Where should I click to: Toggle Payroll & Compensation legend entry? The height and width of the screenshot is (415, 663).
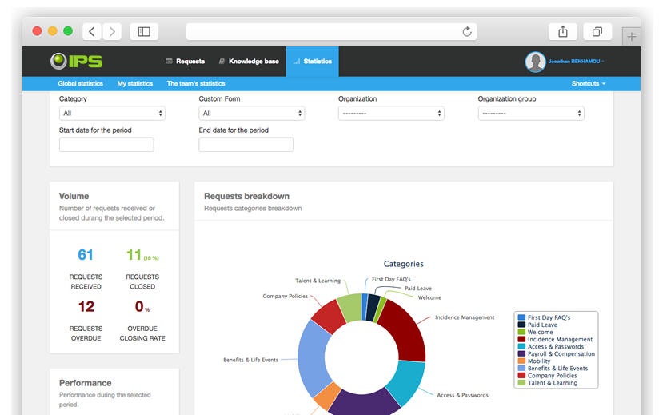[557, 353]
